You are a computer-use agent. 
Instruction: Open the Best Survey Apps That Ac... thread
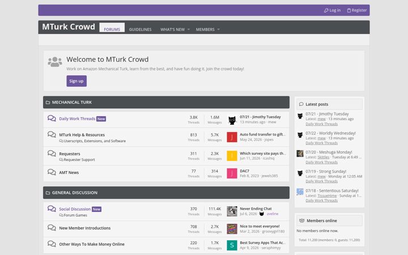262,243
